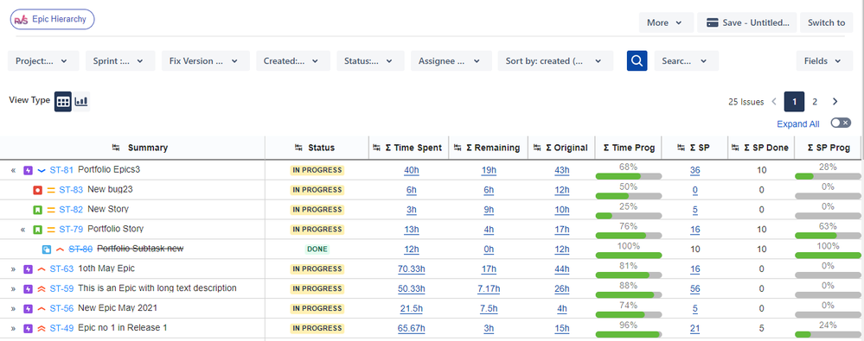Open the More dropdown menu
The width and height of the screenshot is (864, 341).
pos(665,23)
